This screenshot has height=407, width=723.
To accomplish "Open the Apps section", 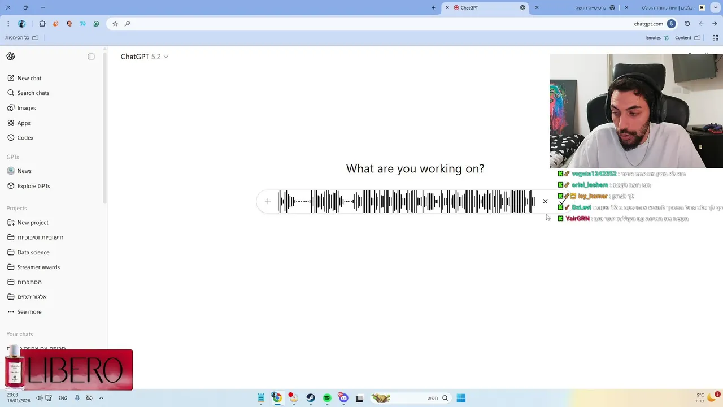I will [x=19, y=123].
